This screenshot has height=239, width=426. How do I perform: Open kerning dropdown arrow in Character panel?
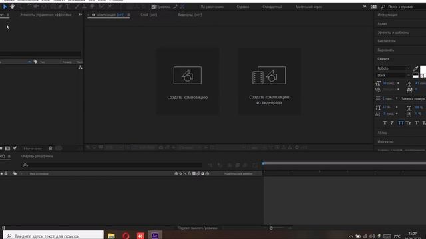click(x=398, y=90)
